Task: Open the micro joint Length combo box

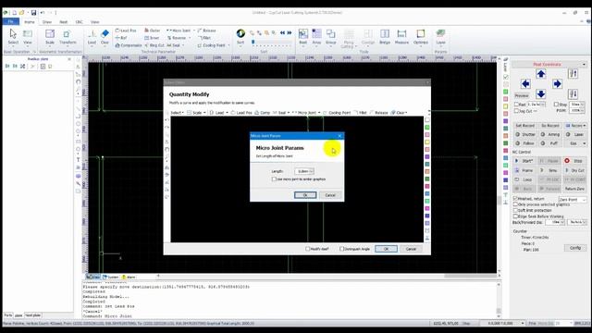Action: pos(304,171)
